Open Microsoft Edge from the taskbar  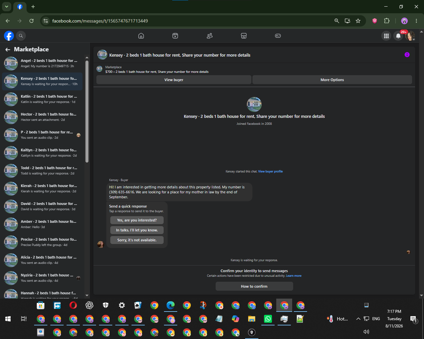coord(171,305)
